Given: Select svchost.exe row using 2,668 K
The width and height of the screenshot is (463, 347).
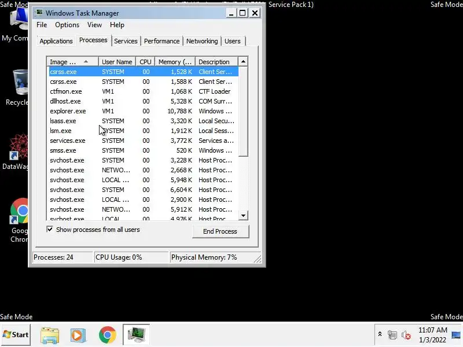Looking at the screenshot, I should pos(144,170).
